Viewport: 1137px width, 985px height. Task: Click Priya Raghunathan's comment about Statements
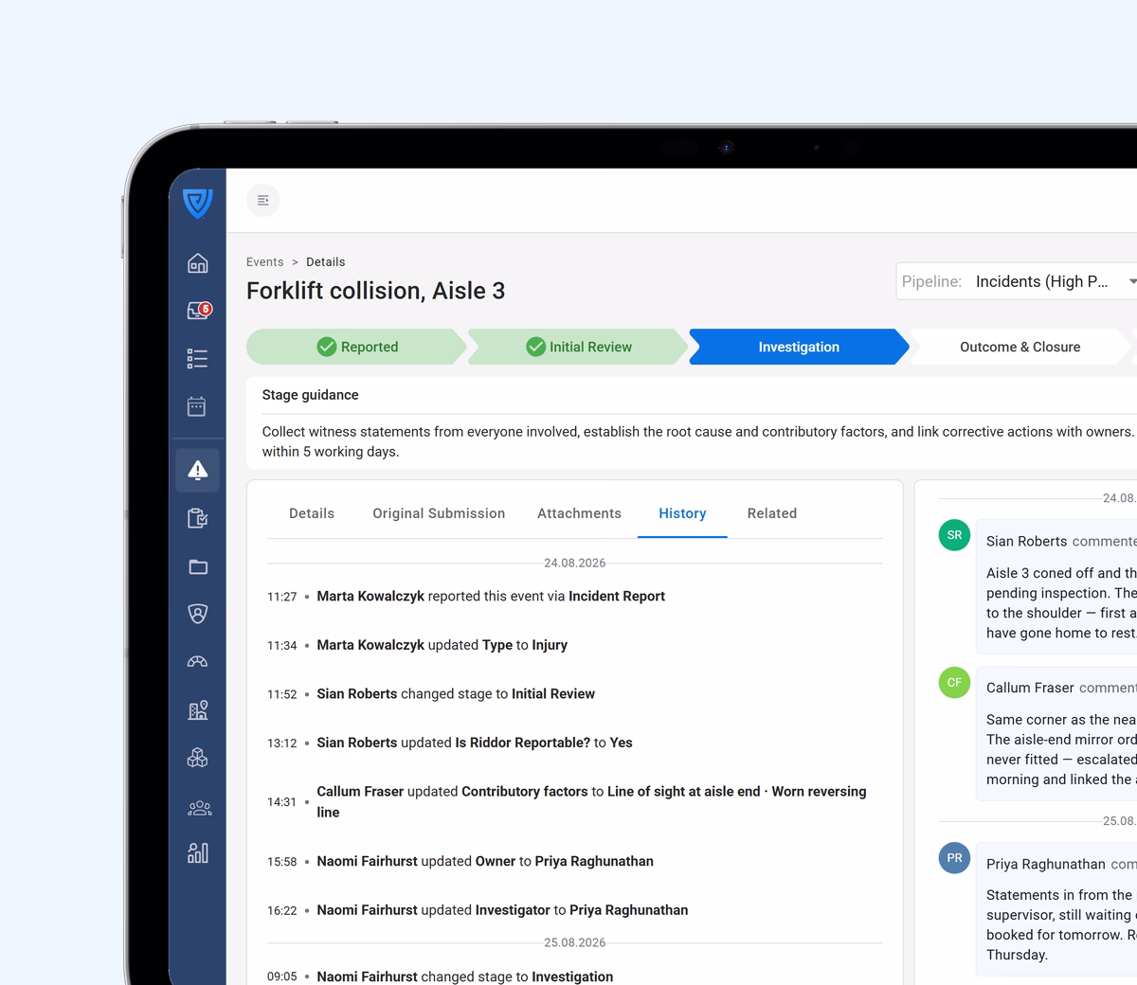pos(1061,924)
